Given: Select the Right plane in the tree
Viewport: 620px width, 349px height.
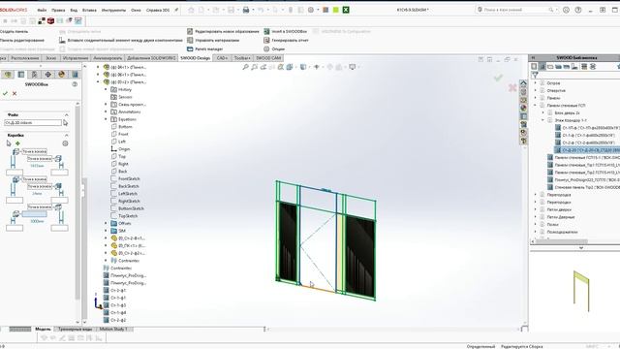Looking at the screenshot, I should pyautogui.click(x=123, y=164).
